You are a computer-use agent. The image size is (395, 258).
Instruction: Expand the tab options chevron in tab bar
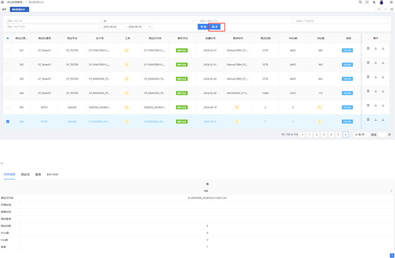pos(385,9)
